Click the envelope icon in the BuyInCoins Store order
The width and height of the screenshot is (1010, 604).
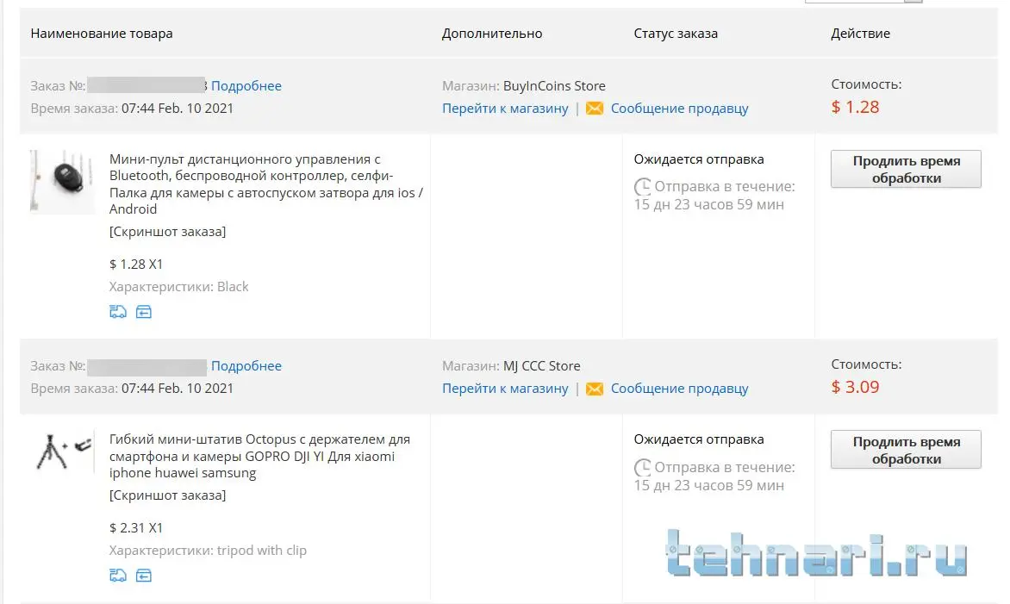click(x=595, y=109)
